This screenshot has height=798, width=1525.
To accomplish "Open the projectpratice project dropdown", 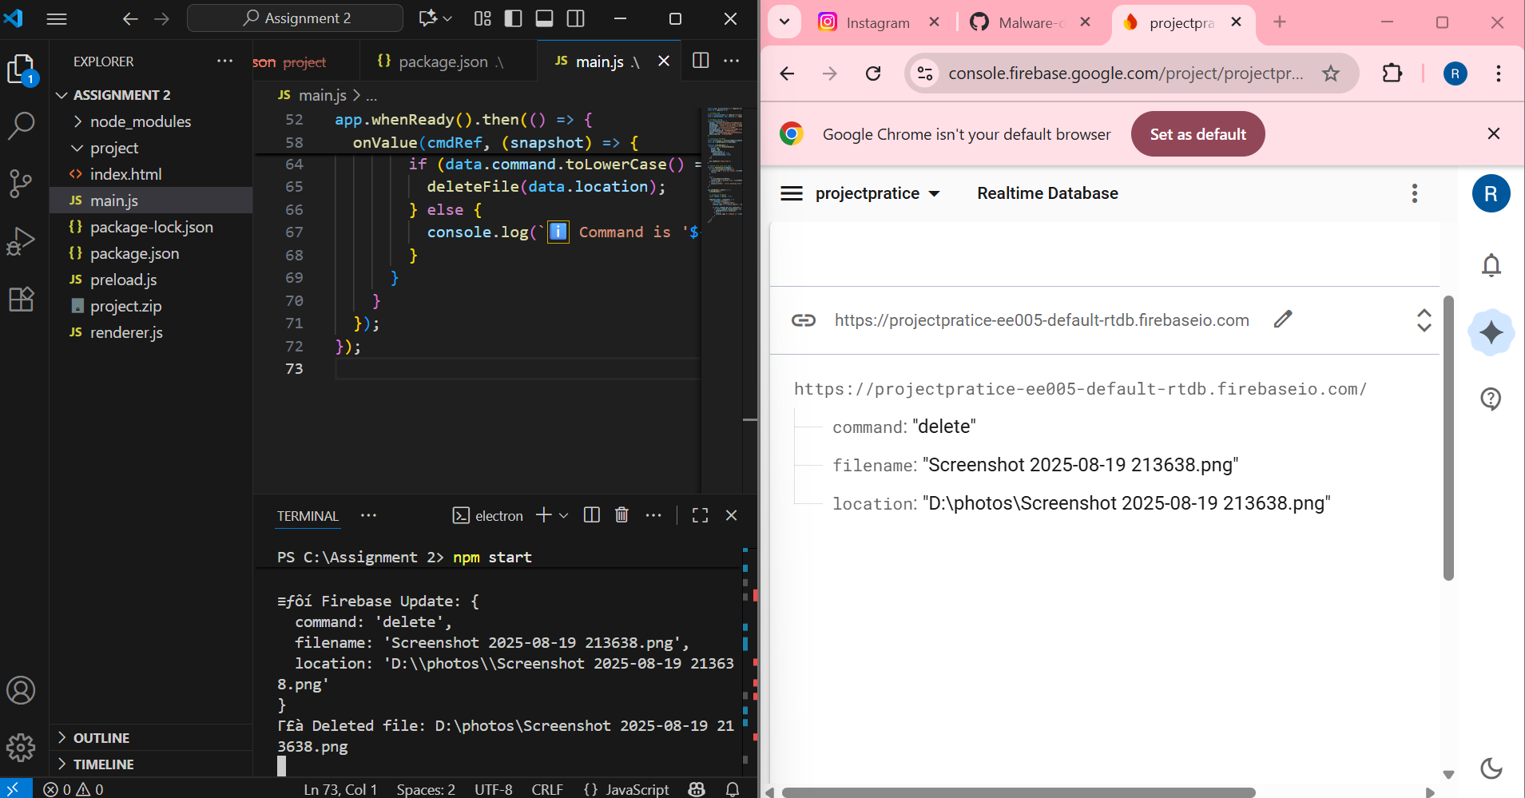I will pos(877,193).
